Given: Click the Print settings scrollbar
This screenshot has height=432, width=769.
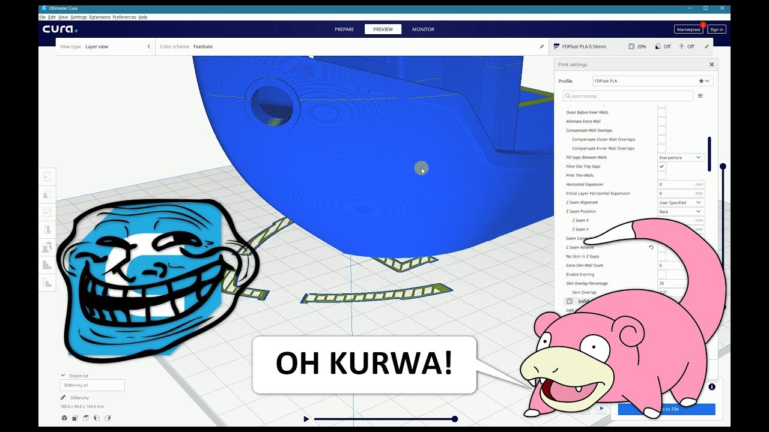Looking at the screenshot, I should tap(710, 154).
